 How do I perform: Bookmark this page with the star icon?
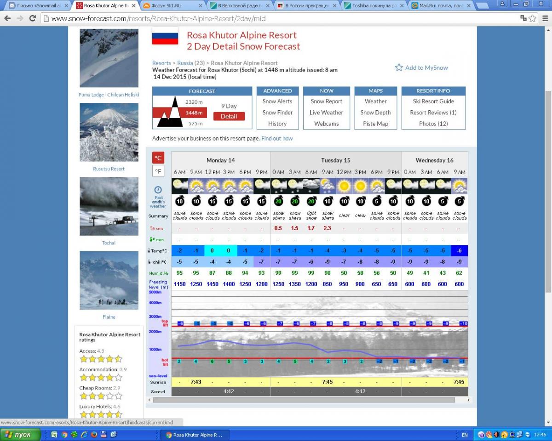pos(532,18)
